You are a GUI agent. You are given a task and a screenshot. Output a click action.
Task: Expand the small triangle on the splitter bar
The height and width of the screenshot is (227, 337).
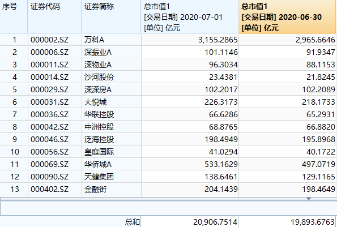click(309, 199)
